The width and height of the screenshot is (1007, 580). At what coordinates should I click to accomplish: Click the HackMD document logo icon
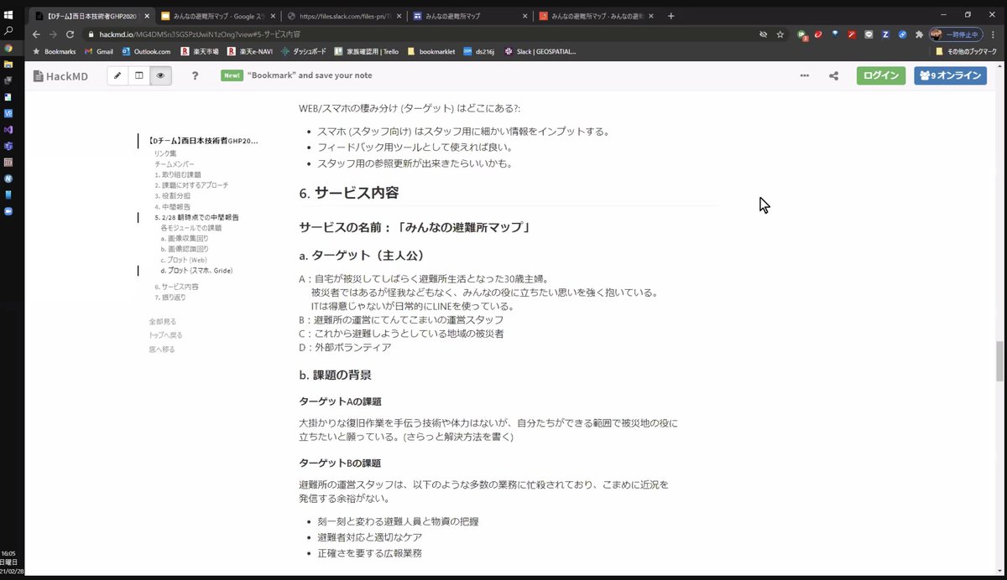37,75
